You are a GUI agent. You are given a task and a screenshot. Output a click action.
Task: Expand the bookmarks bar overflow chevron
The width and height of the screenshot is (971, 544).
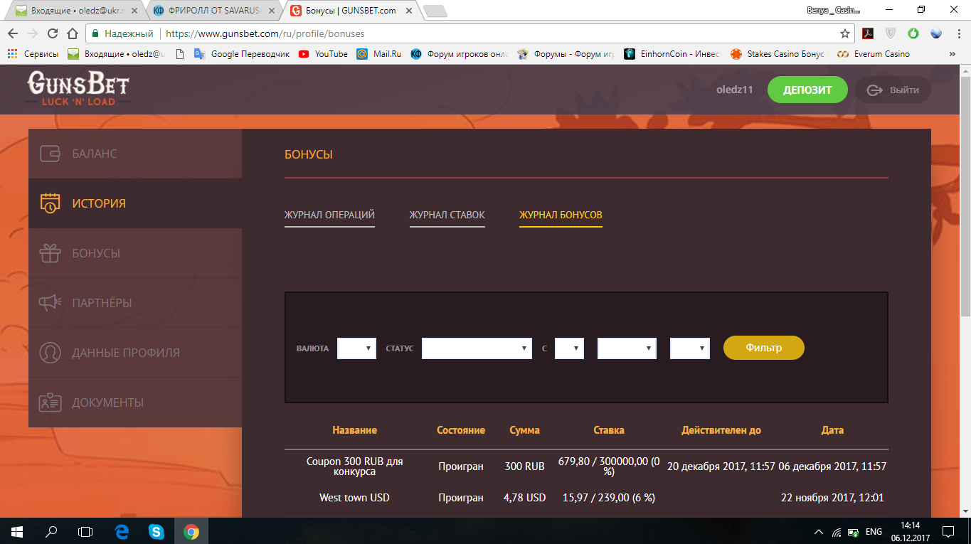[x=952, y=54]
